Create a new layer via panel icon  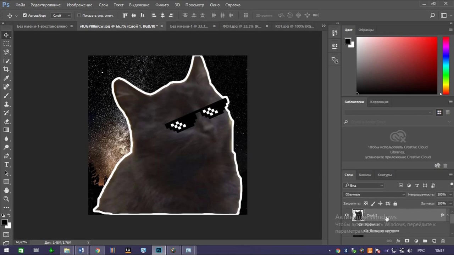click(x=434, y=241)
